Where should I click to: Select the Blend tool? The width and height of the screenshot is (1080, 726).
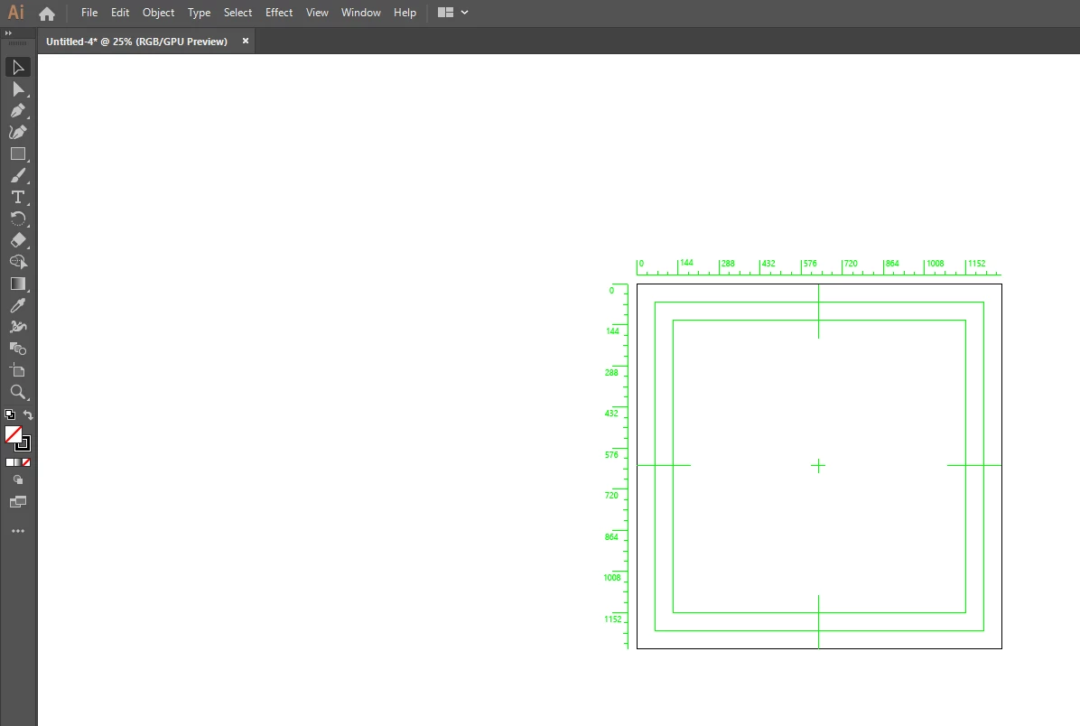pyautogui.click(x=18, y=349)
